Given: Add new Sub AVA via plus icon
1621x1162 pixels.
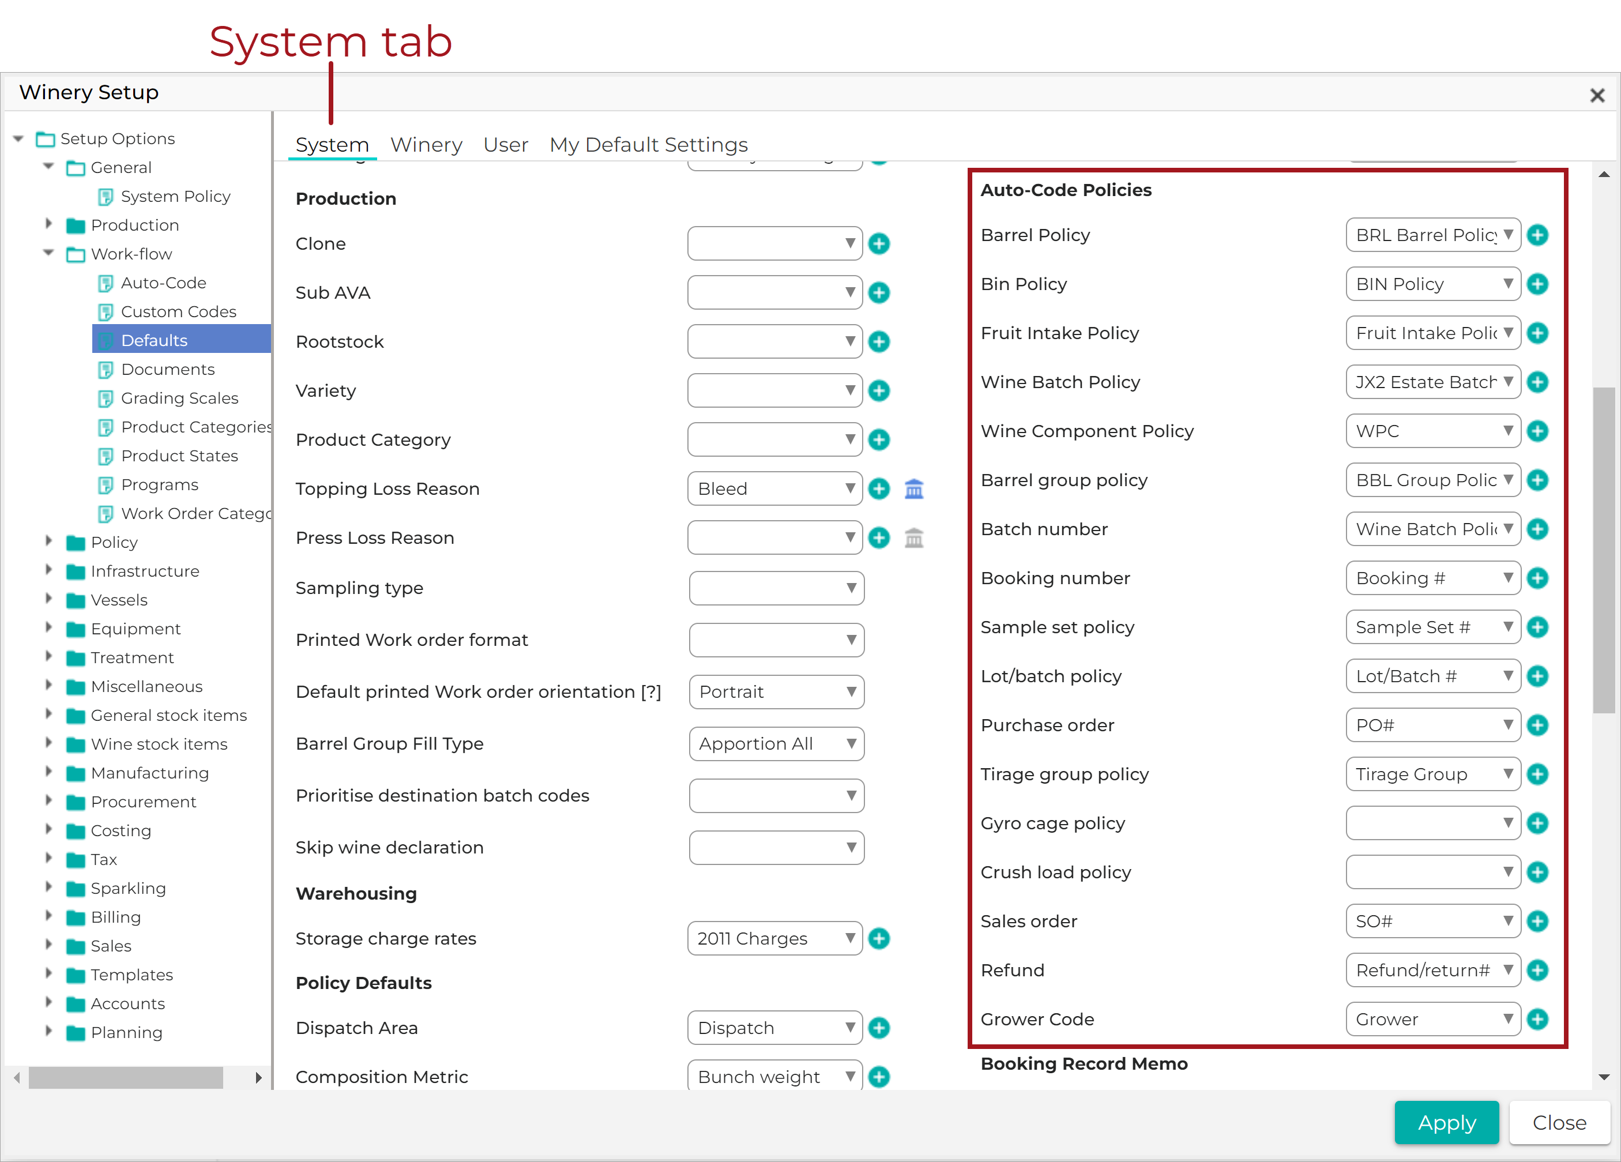Looking at the screenshot, I should (x=878, y=292).
